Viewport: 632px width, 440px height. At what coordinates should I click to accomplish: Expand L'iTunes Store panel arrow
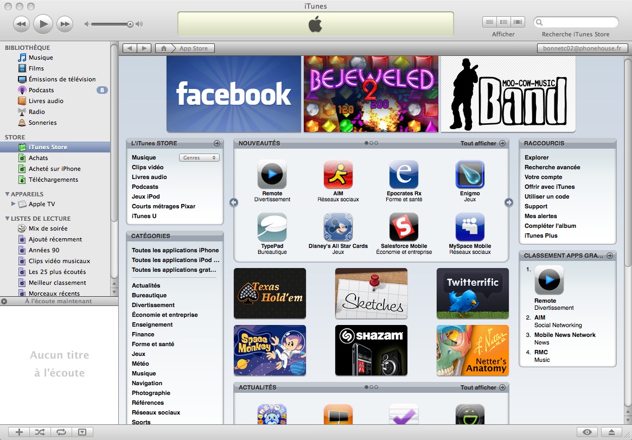(217, 143)
